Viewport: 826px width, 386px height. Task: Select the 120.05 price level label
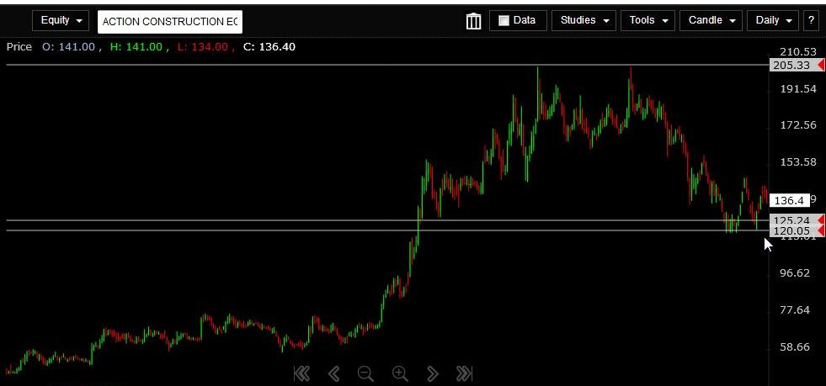(x=791, y=230)
